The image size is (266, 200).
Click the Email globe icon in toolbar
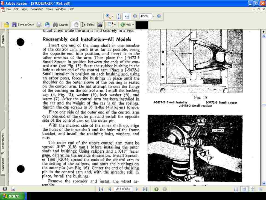[47, 25]
